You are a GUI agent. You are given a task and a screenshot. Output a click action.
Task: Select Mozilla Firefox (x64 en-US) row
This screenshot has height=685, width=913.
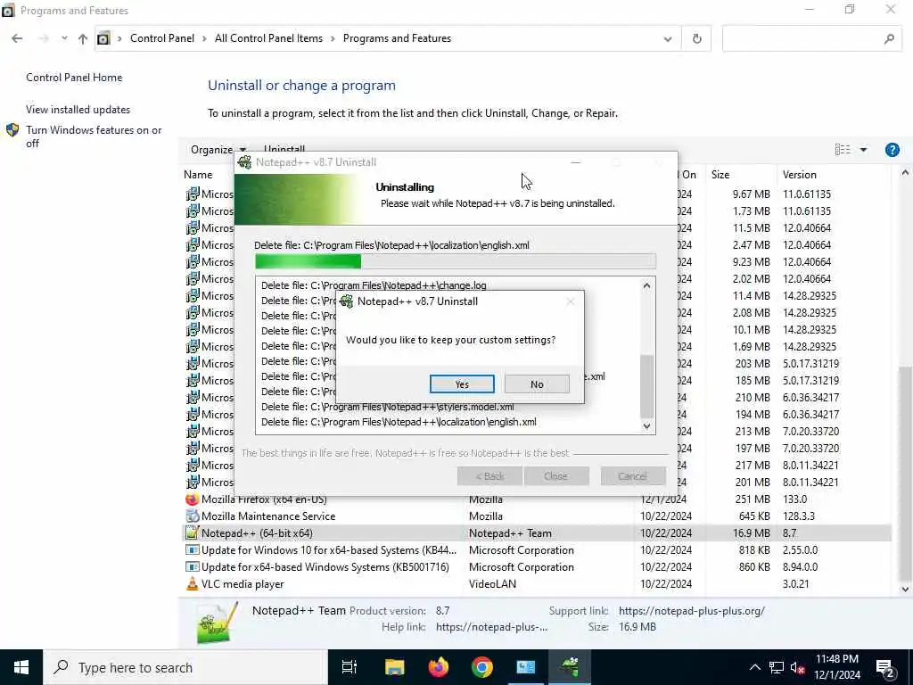(536, 499)
